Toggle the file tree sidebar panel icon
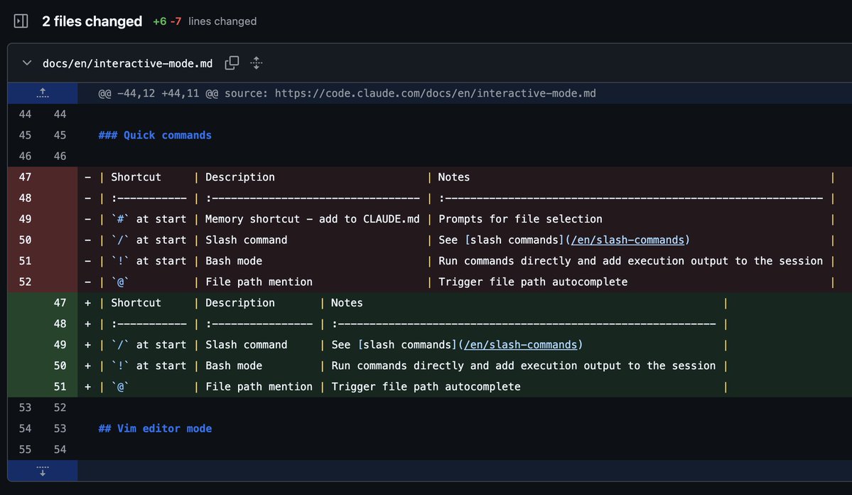852x495 pixels. coord(21,21)
